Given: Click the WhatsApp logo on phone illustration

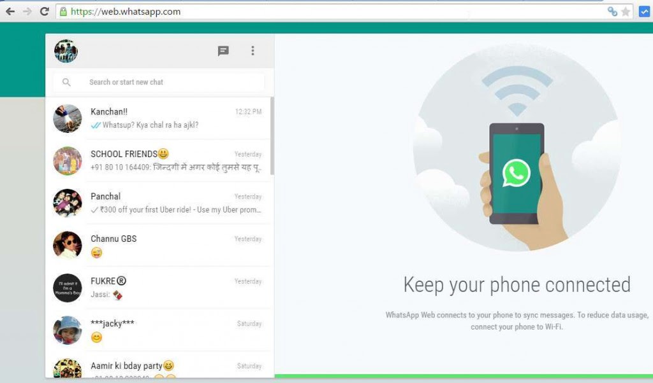Looking at the screenshot, I should tap(517, 173).
